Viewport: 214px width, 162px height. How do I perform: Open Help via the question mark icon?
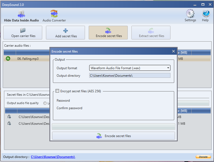click(x=205, y=16)
